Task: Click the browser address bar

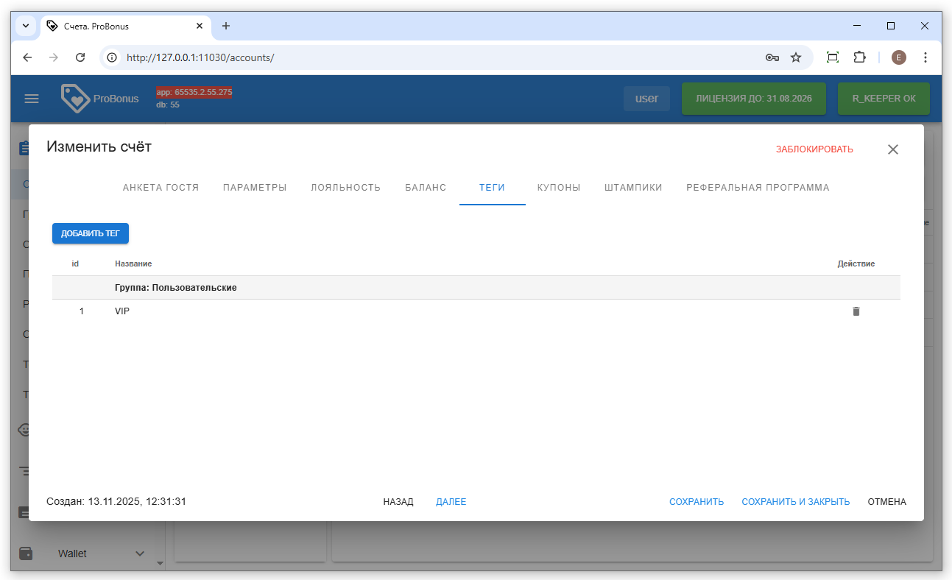Action: click(442, 57)
